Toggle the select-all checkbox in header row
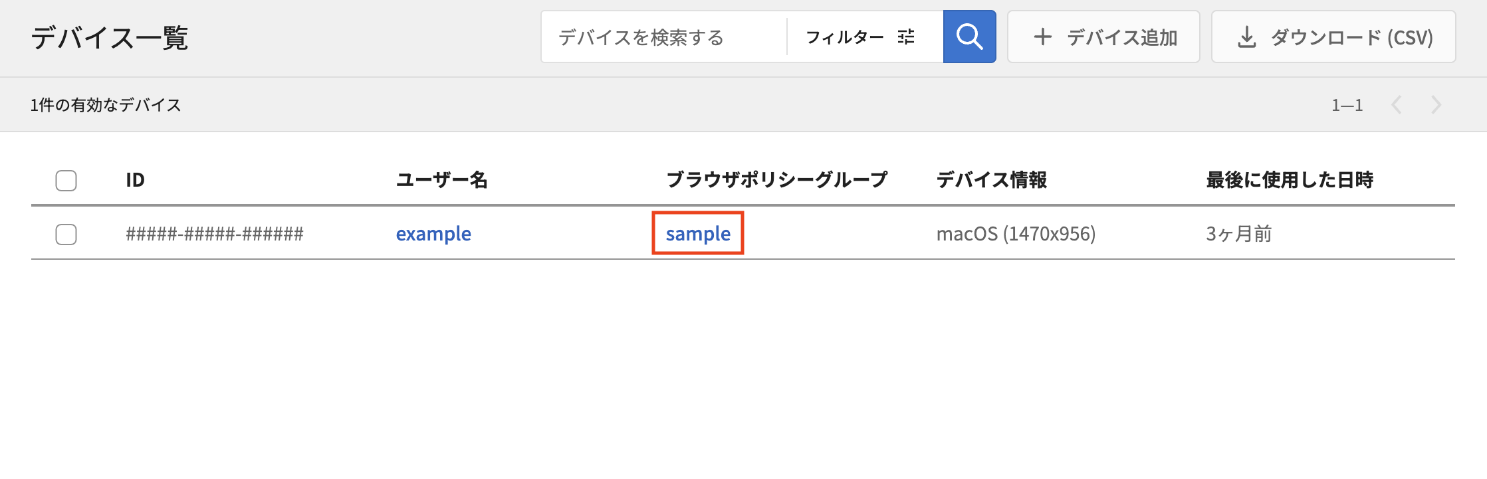 pyautogui.click(x=66, y=181)
